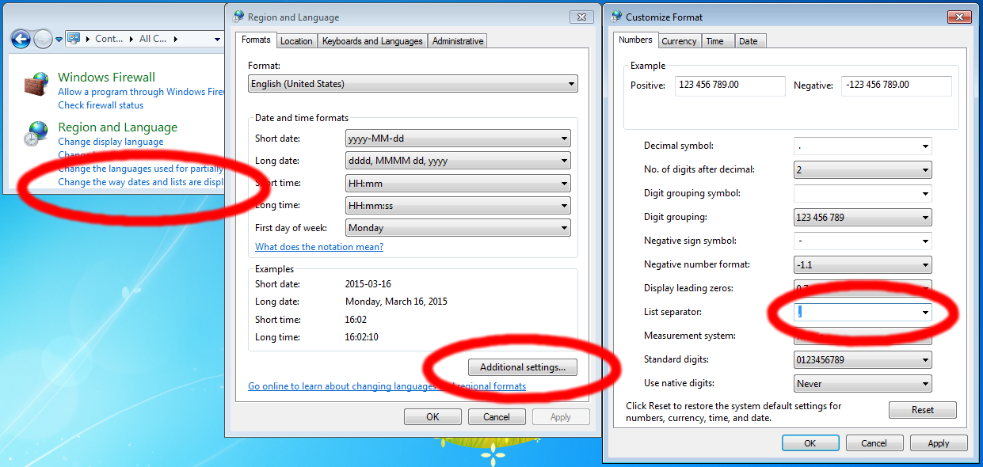Open the Region and Language heading link
Screen dimensions: 983x467
118,127
